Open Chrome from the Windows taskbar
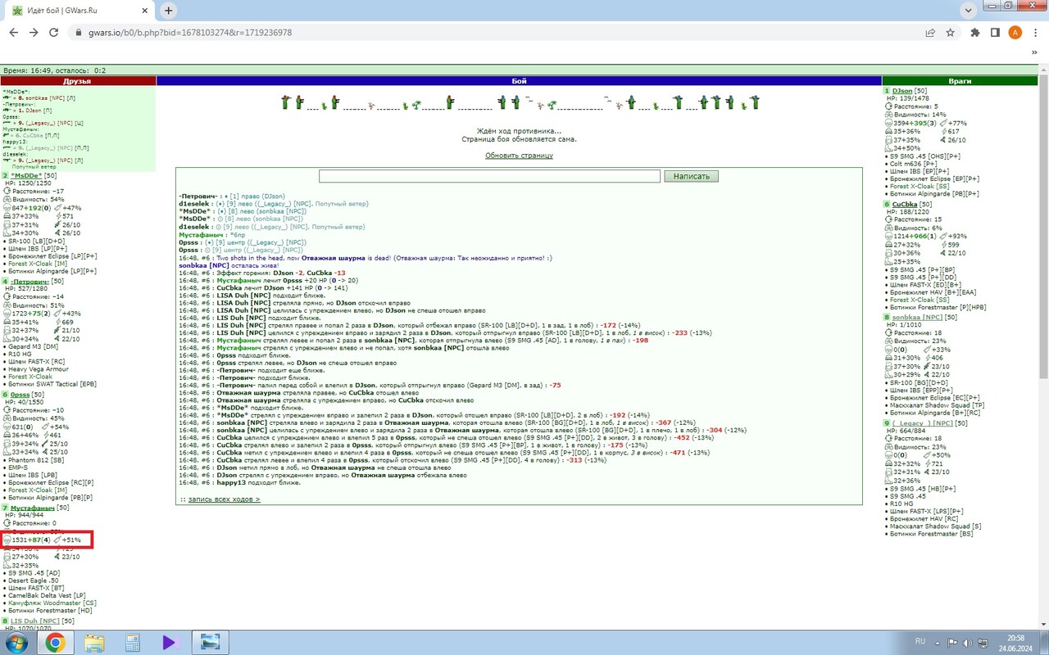Image resolution: width=1049 pixels, height=655 pixels. tap(55, 642)
